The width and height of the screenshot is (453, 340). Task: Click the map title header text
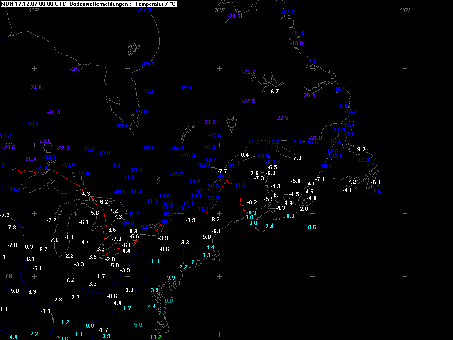[x=88, y=4]
